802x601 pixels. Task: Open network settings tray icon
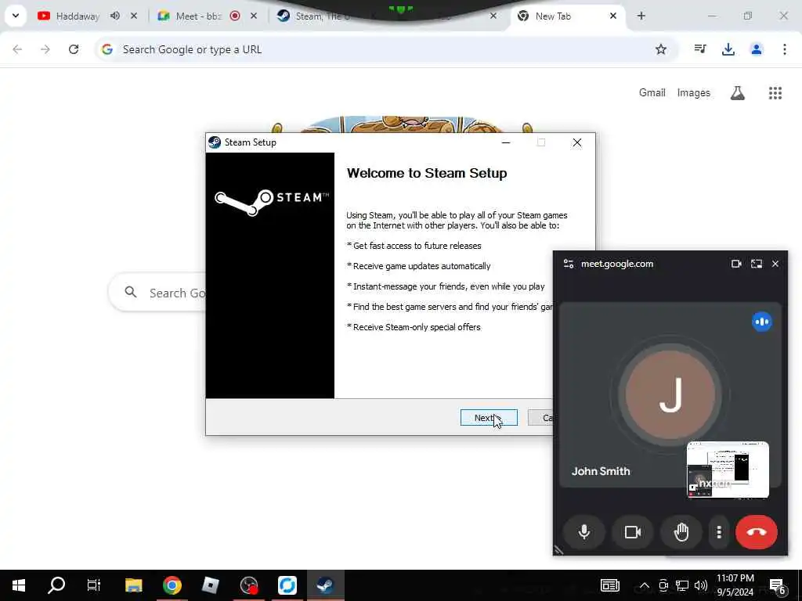[682, 585]
